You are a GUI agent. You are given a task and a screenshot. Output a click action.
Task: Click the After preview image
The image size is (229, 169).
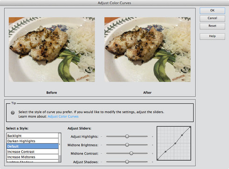click(147, 49)
